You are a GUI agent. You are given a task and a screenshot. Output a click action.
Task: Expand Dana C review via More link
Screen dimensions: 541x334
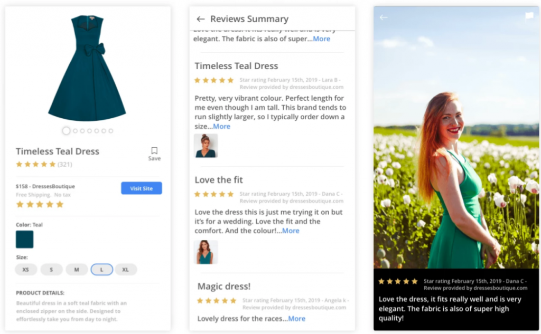point(291,231)
